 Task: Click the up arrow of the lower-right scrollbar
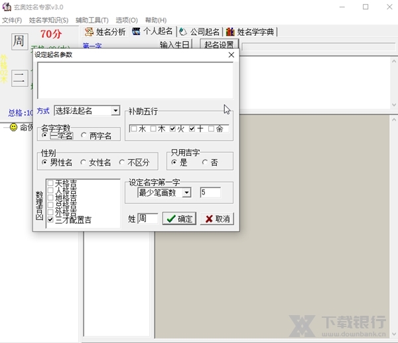pyautogui.click(x=393, y=119)
